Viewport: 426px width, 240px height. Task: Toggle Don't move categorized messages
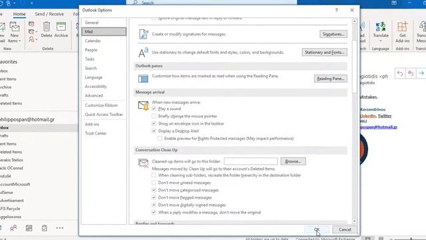coord(154,190)
